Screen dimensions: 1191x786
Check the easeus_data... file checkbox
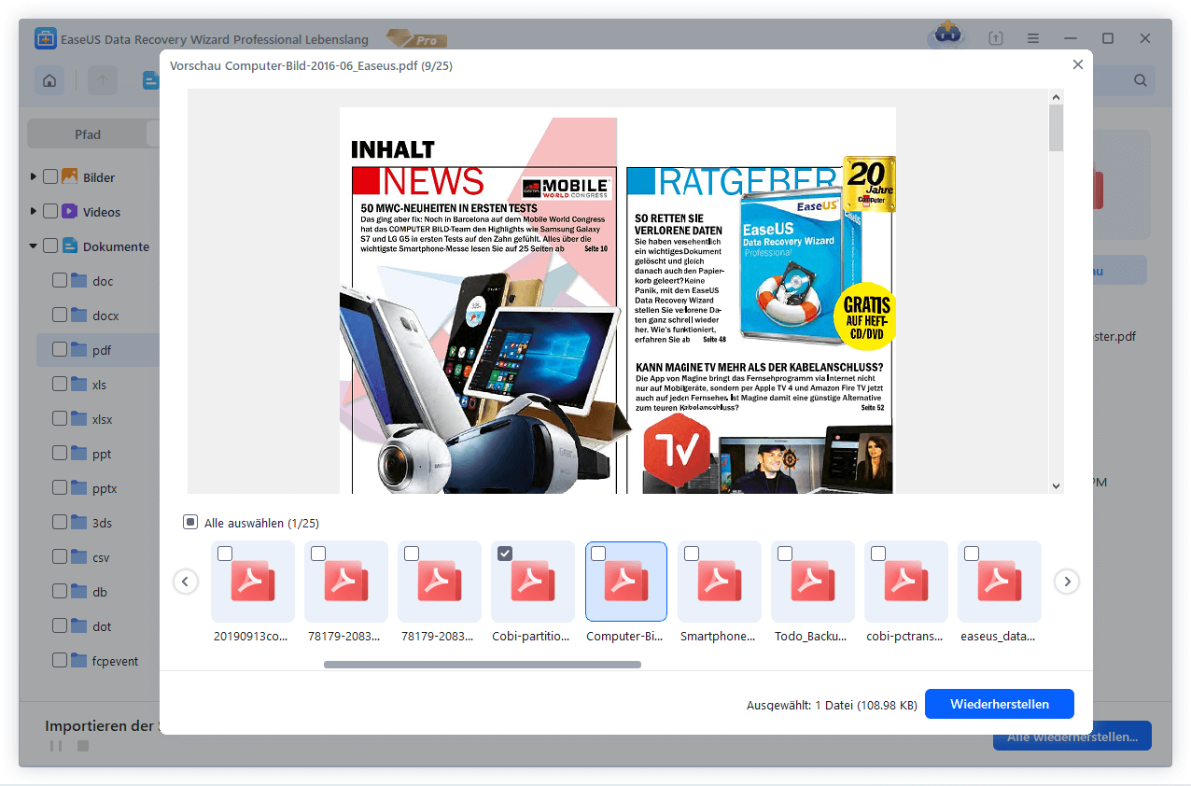972,554
